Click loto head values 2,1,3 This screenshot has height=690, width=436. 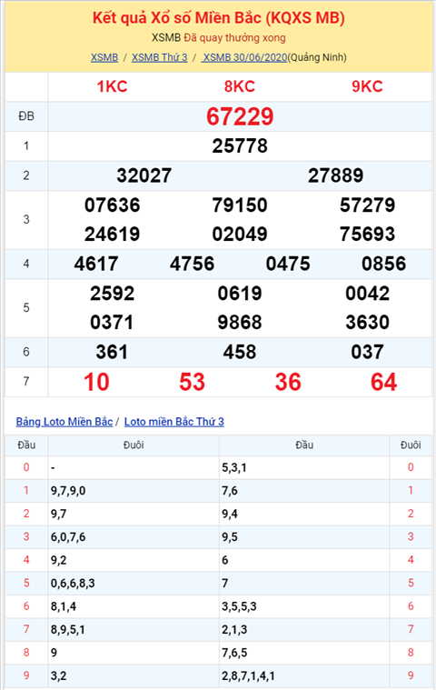(x=234, y=630)
